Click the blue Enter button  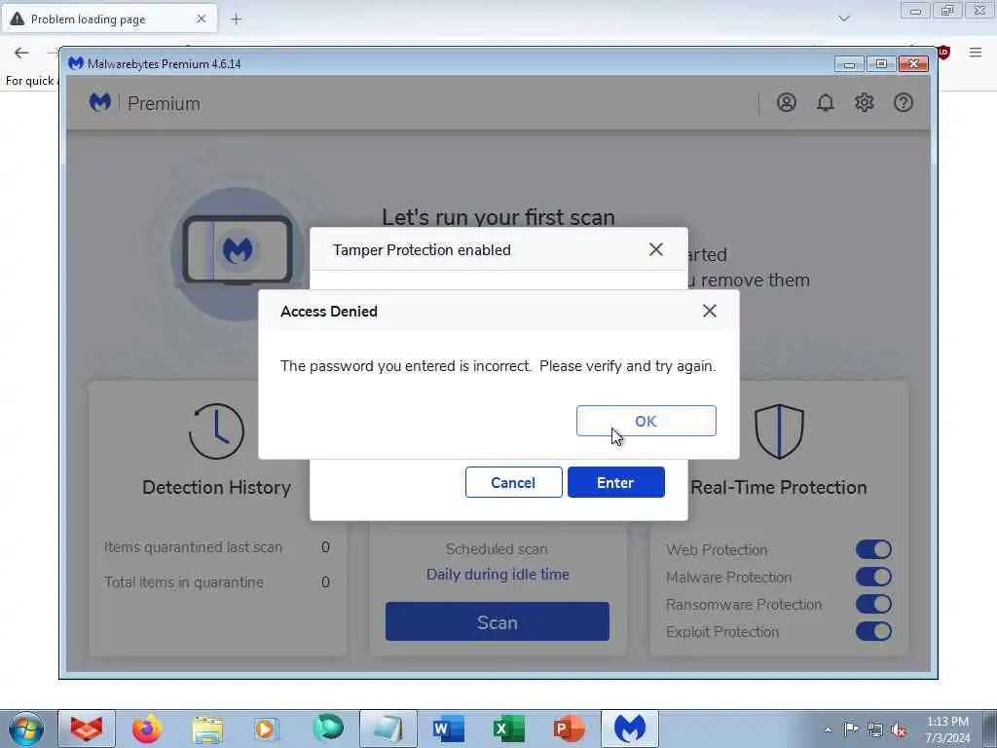click(615, 483)
